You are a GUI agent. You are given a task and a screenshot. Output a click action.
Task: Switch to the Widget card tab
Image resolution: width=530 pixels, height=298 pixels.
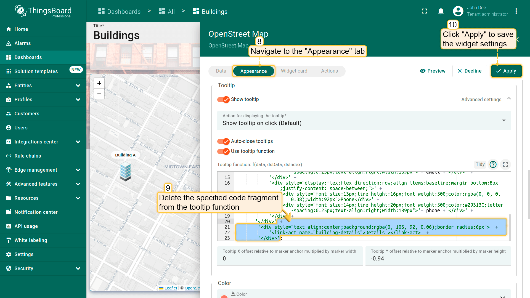point(294,71)
